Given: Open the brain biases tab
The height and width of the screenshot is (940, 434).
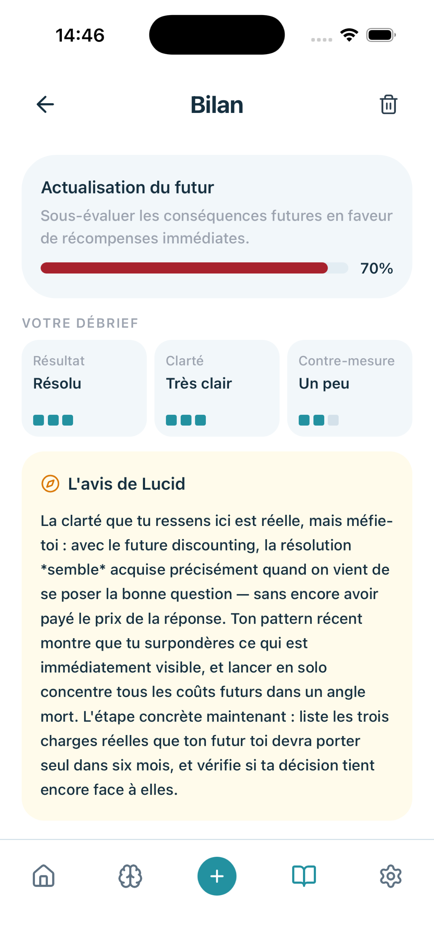Looking at the screenshot, I should [x=130, y=876].
